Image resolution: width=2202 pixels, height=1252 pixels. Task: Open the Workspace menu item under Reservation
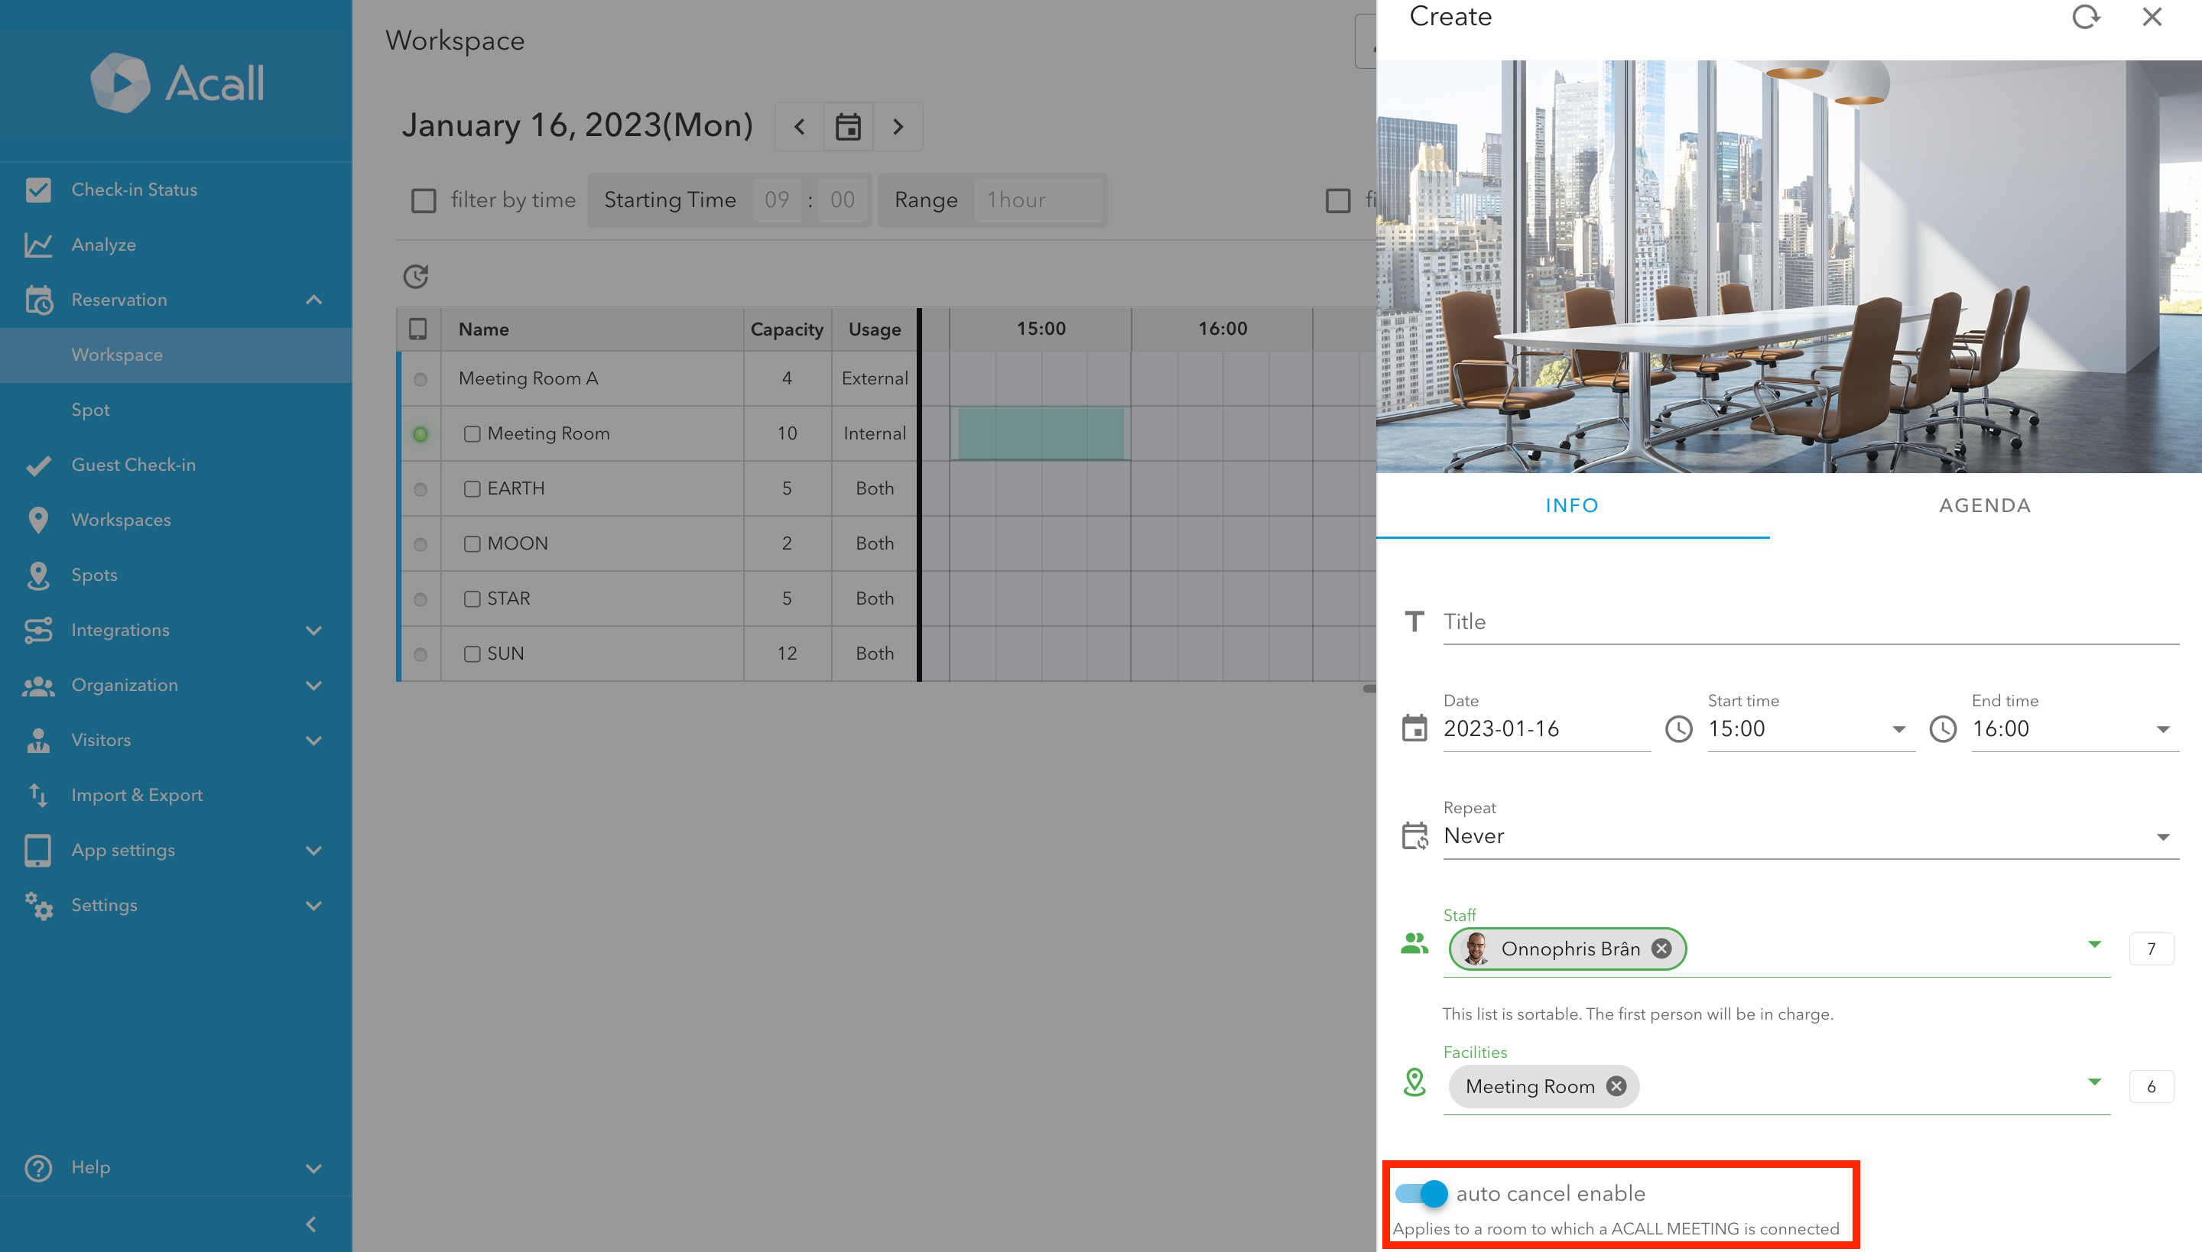[117, 355]
